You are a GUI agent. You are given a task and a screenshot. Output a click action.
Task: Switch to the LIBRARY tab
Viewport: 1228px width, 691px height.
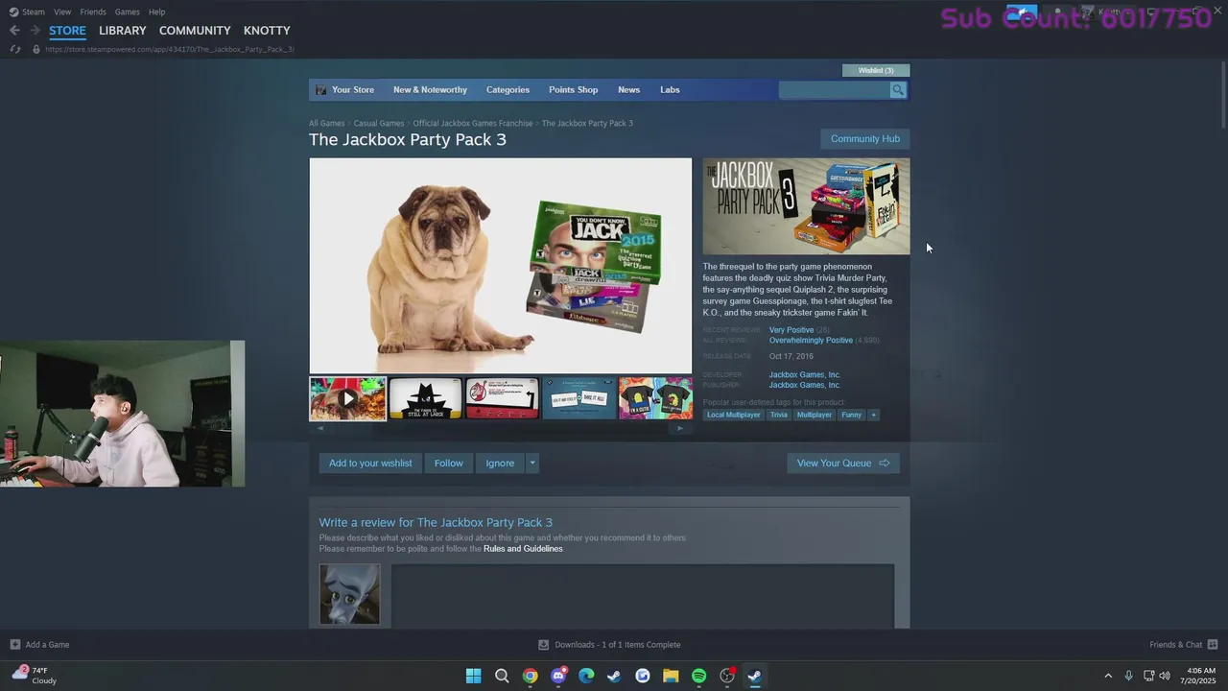pyautogui.click(x=123, y=31)
